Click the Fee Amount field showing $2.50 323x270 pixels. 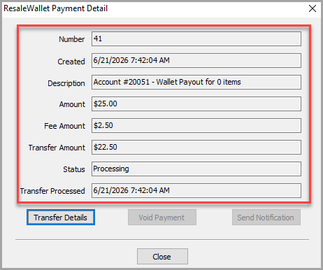tap(196, 126)
